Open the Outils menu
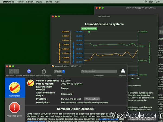 click(x=39, y=2)
